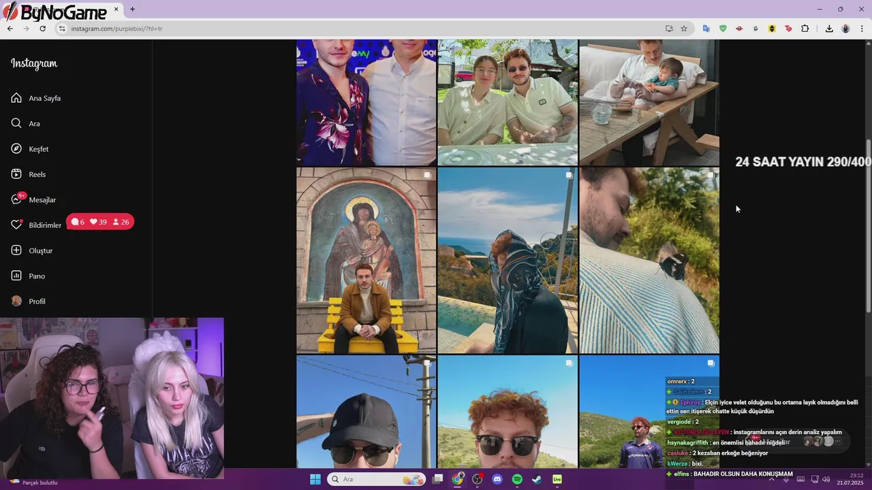Open OBS Studio from the taskbar
872x490 pixels.
(x=478, y=479)
